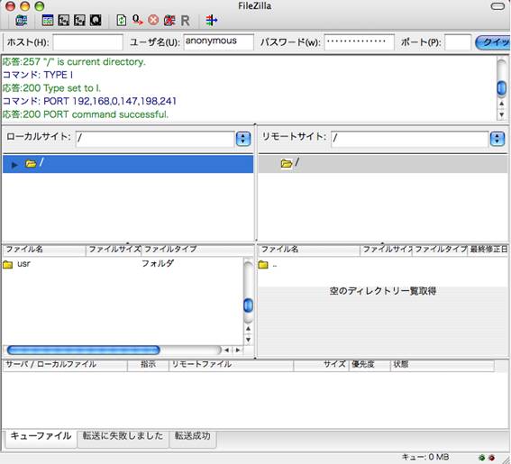This screenshot has height=464, width=511.
Task: Open the remote site path dropdown
Action: coord(497,139)
